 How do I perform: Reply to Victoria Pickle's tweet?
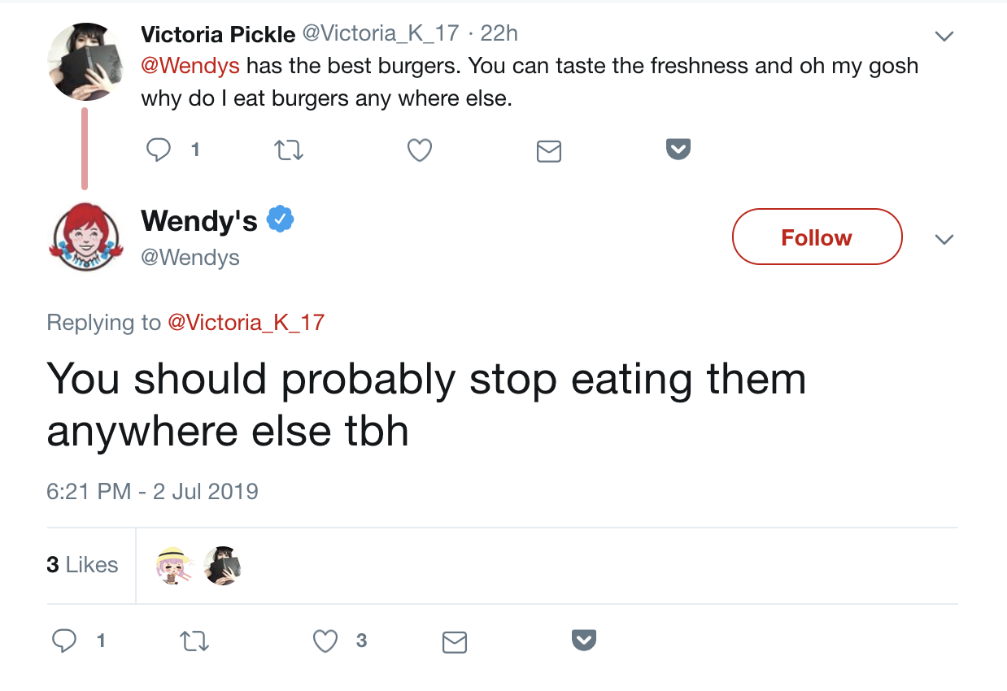(x=159, y=150)
